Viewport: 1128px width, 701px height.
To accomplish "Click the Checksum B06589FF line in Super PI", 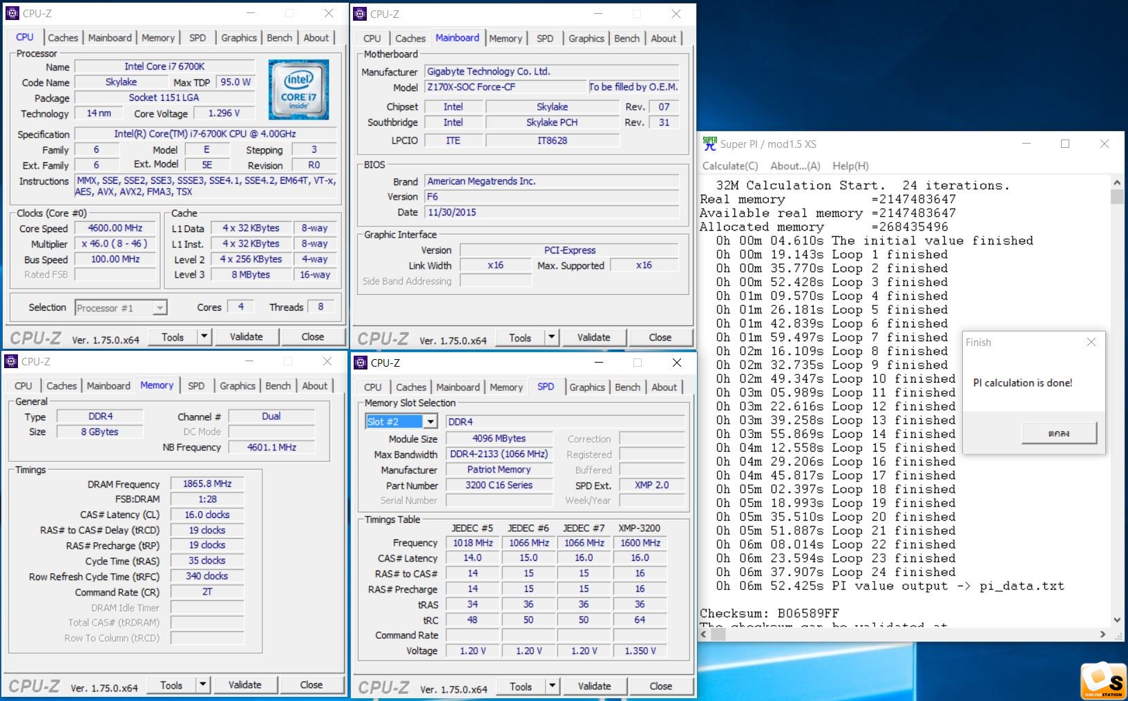I will point(769,613).
